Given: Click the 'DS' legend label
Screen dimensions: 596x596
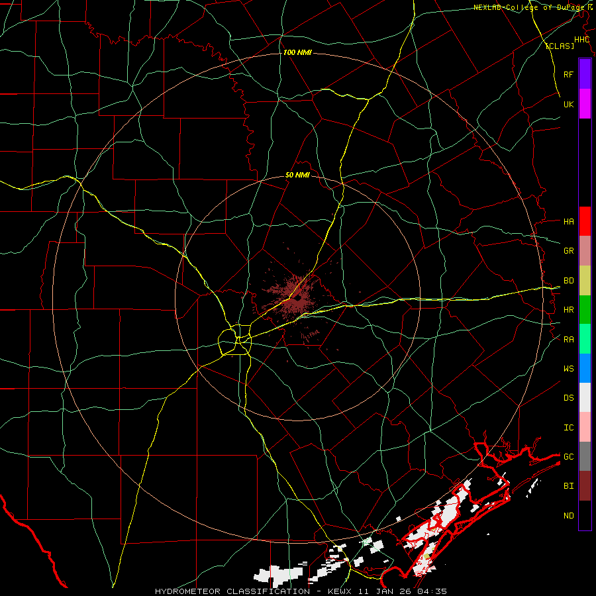Looking at the screenshot, I should click(x=568, y=398).
